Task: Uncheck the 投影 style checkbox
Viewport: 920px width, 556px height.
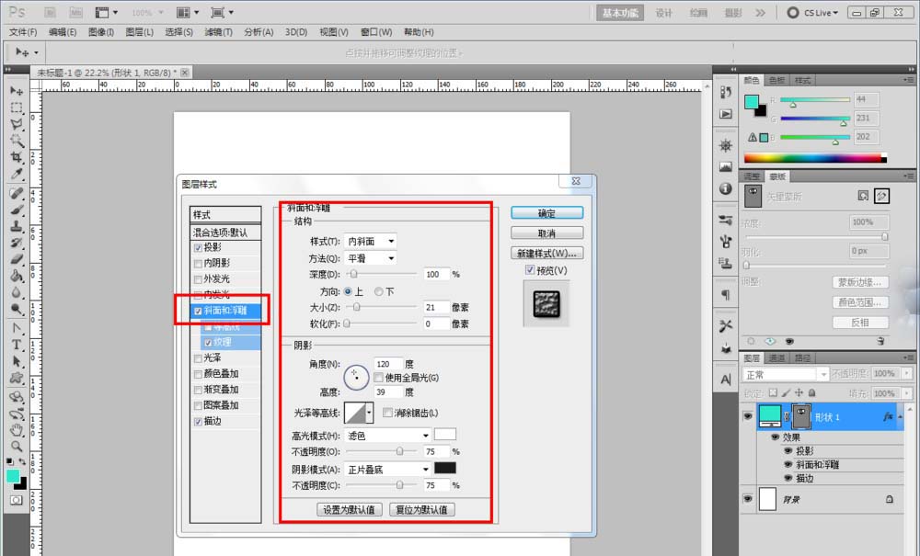Action: [199, 248]
